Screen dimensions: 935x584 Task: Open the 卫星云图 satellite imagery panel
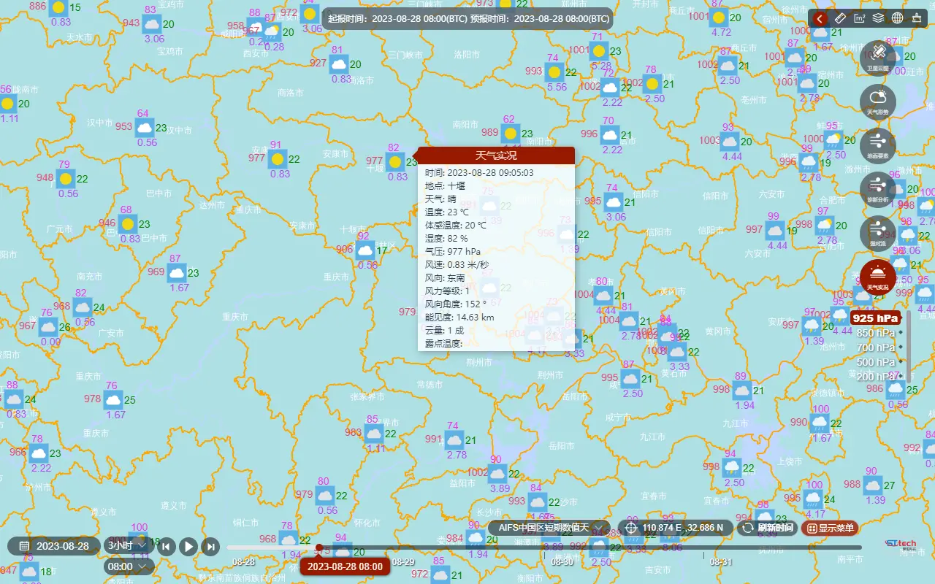tap(878, 57)
